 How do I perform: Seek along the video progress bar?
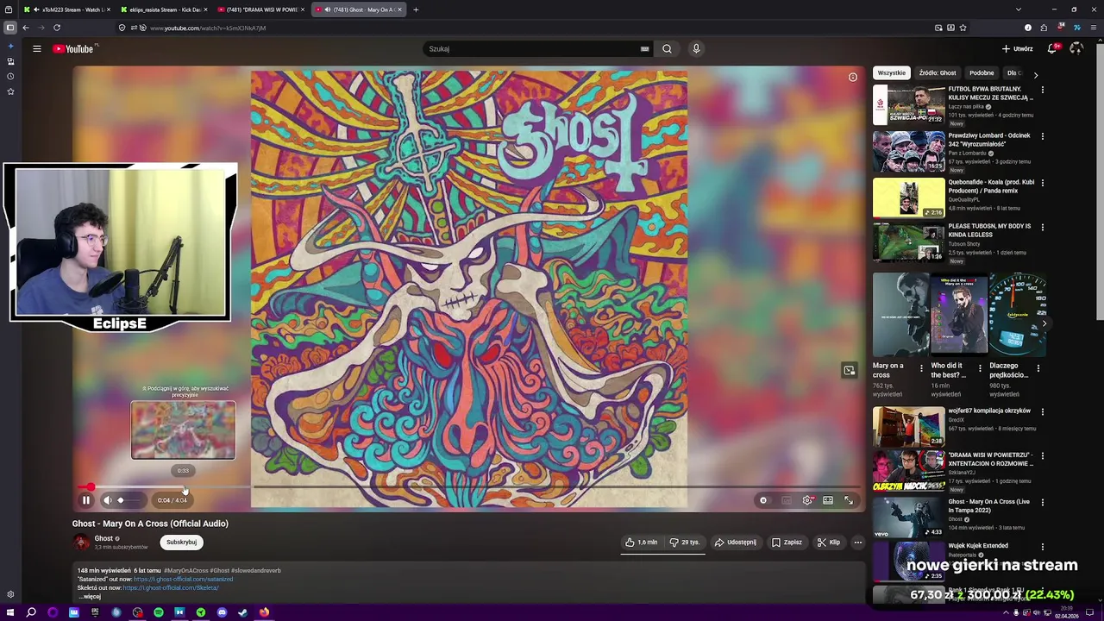point(469,487)
